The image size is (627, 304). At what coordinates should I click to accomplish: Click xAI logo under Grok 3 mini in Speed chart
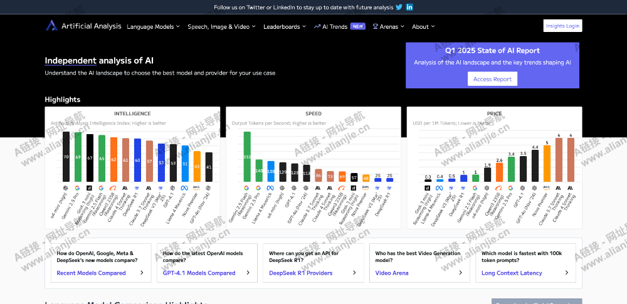(x=354, y=187)
